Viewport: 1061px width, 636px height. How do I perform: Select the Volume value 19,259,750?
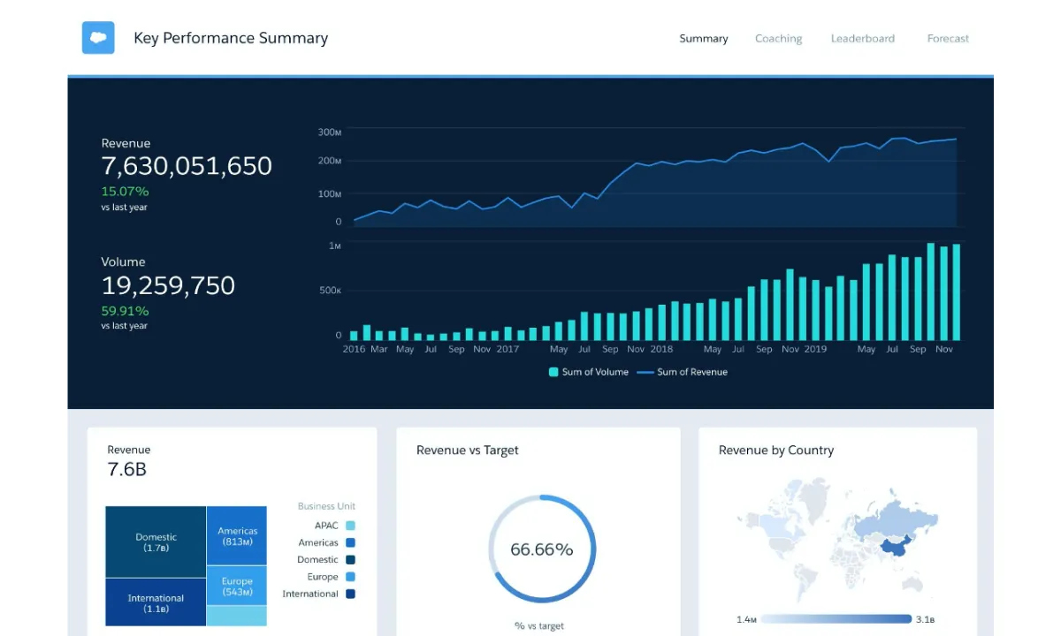[168, 285]
